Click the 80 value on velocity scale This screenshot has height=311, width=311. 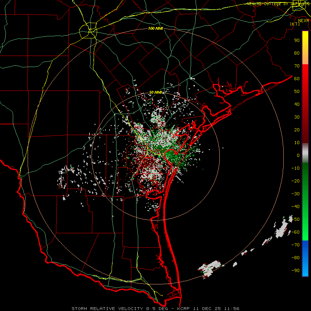point(297,53)
